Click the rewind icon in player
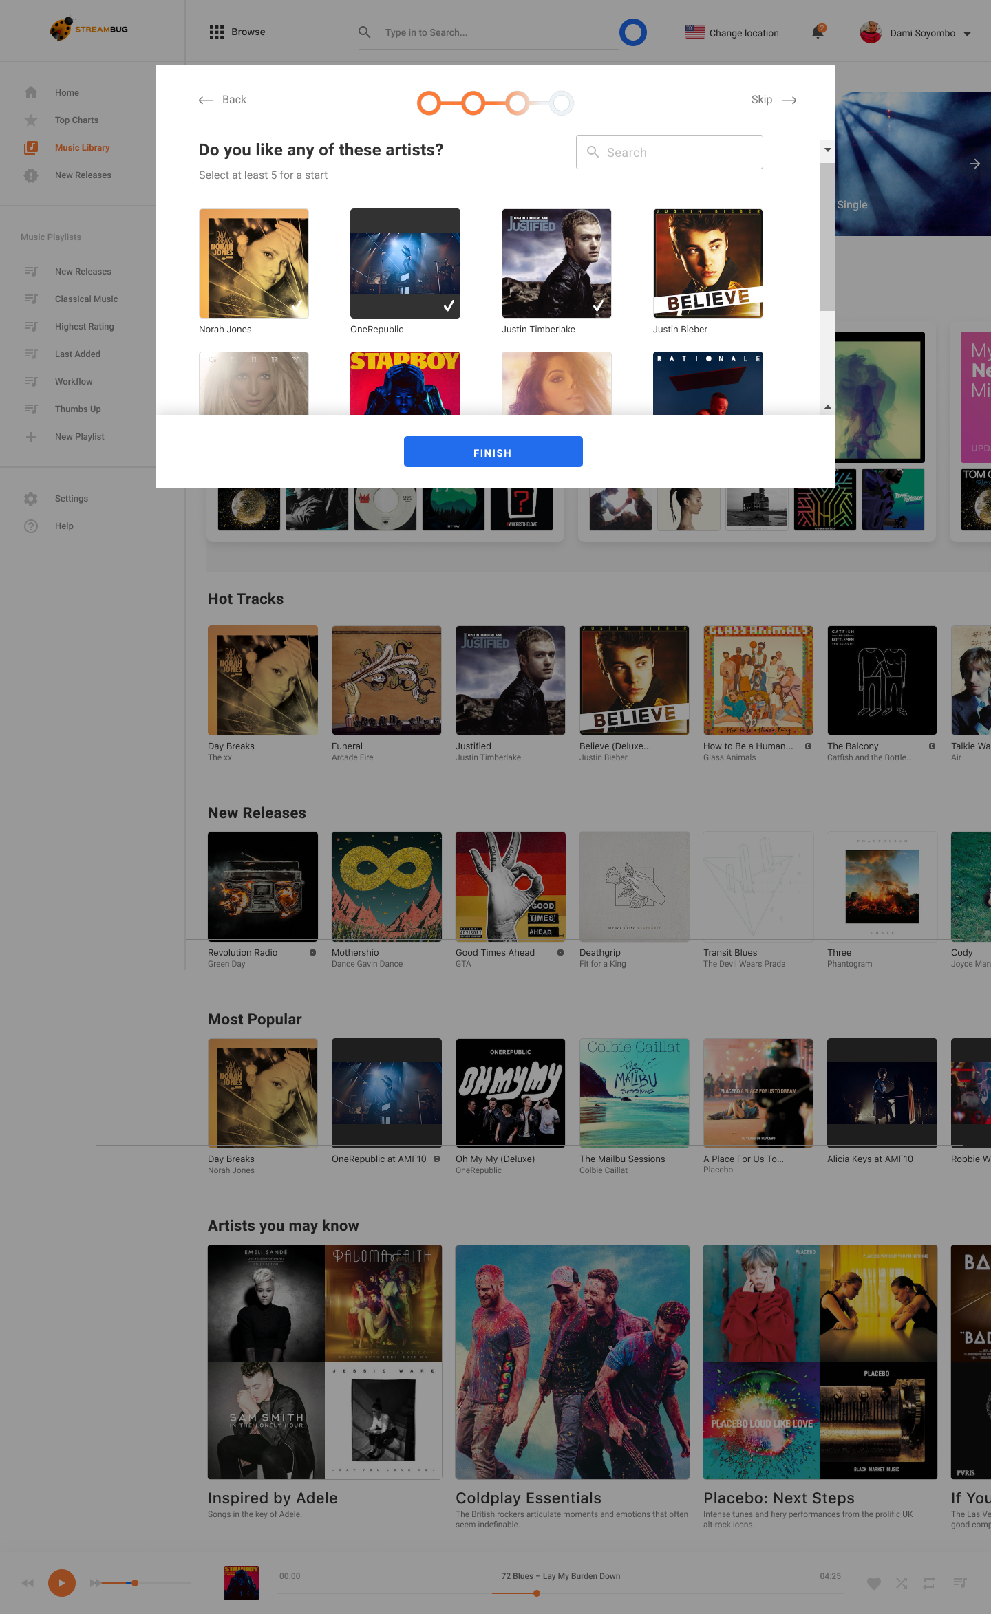This screenshot has height=1614, width=991. [x=28, y=1583]
